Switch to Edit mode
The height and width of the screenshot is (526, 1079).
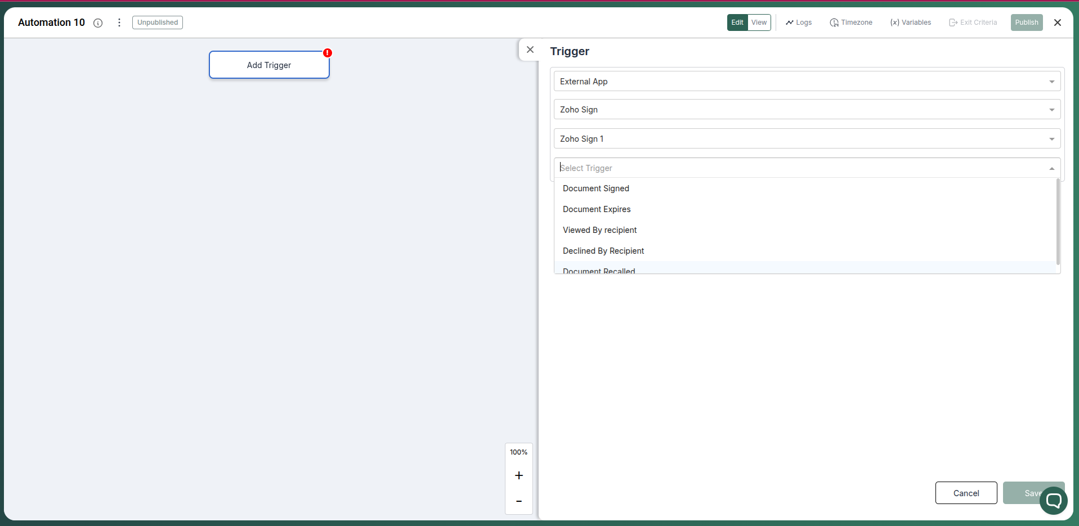(x=737, y=23)
